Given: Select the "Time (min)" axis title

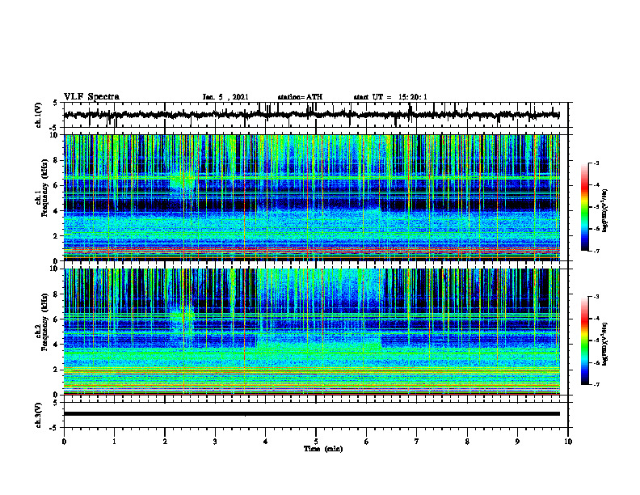Looking at the screenshot, I should point(323,449).
